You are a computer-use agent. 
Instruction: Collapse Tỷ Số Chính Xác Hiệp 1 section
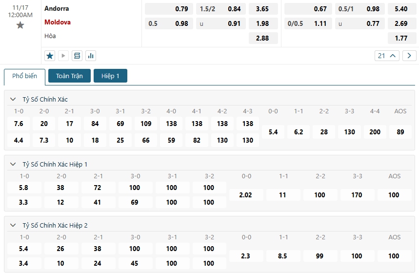(13, 164)
